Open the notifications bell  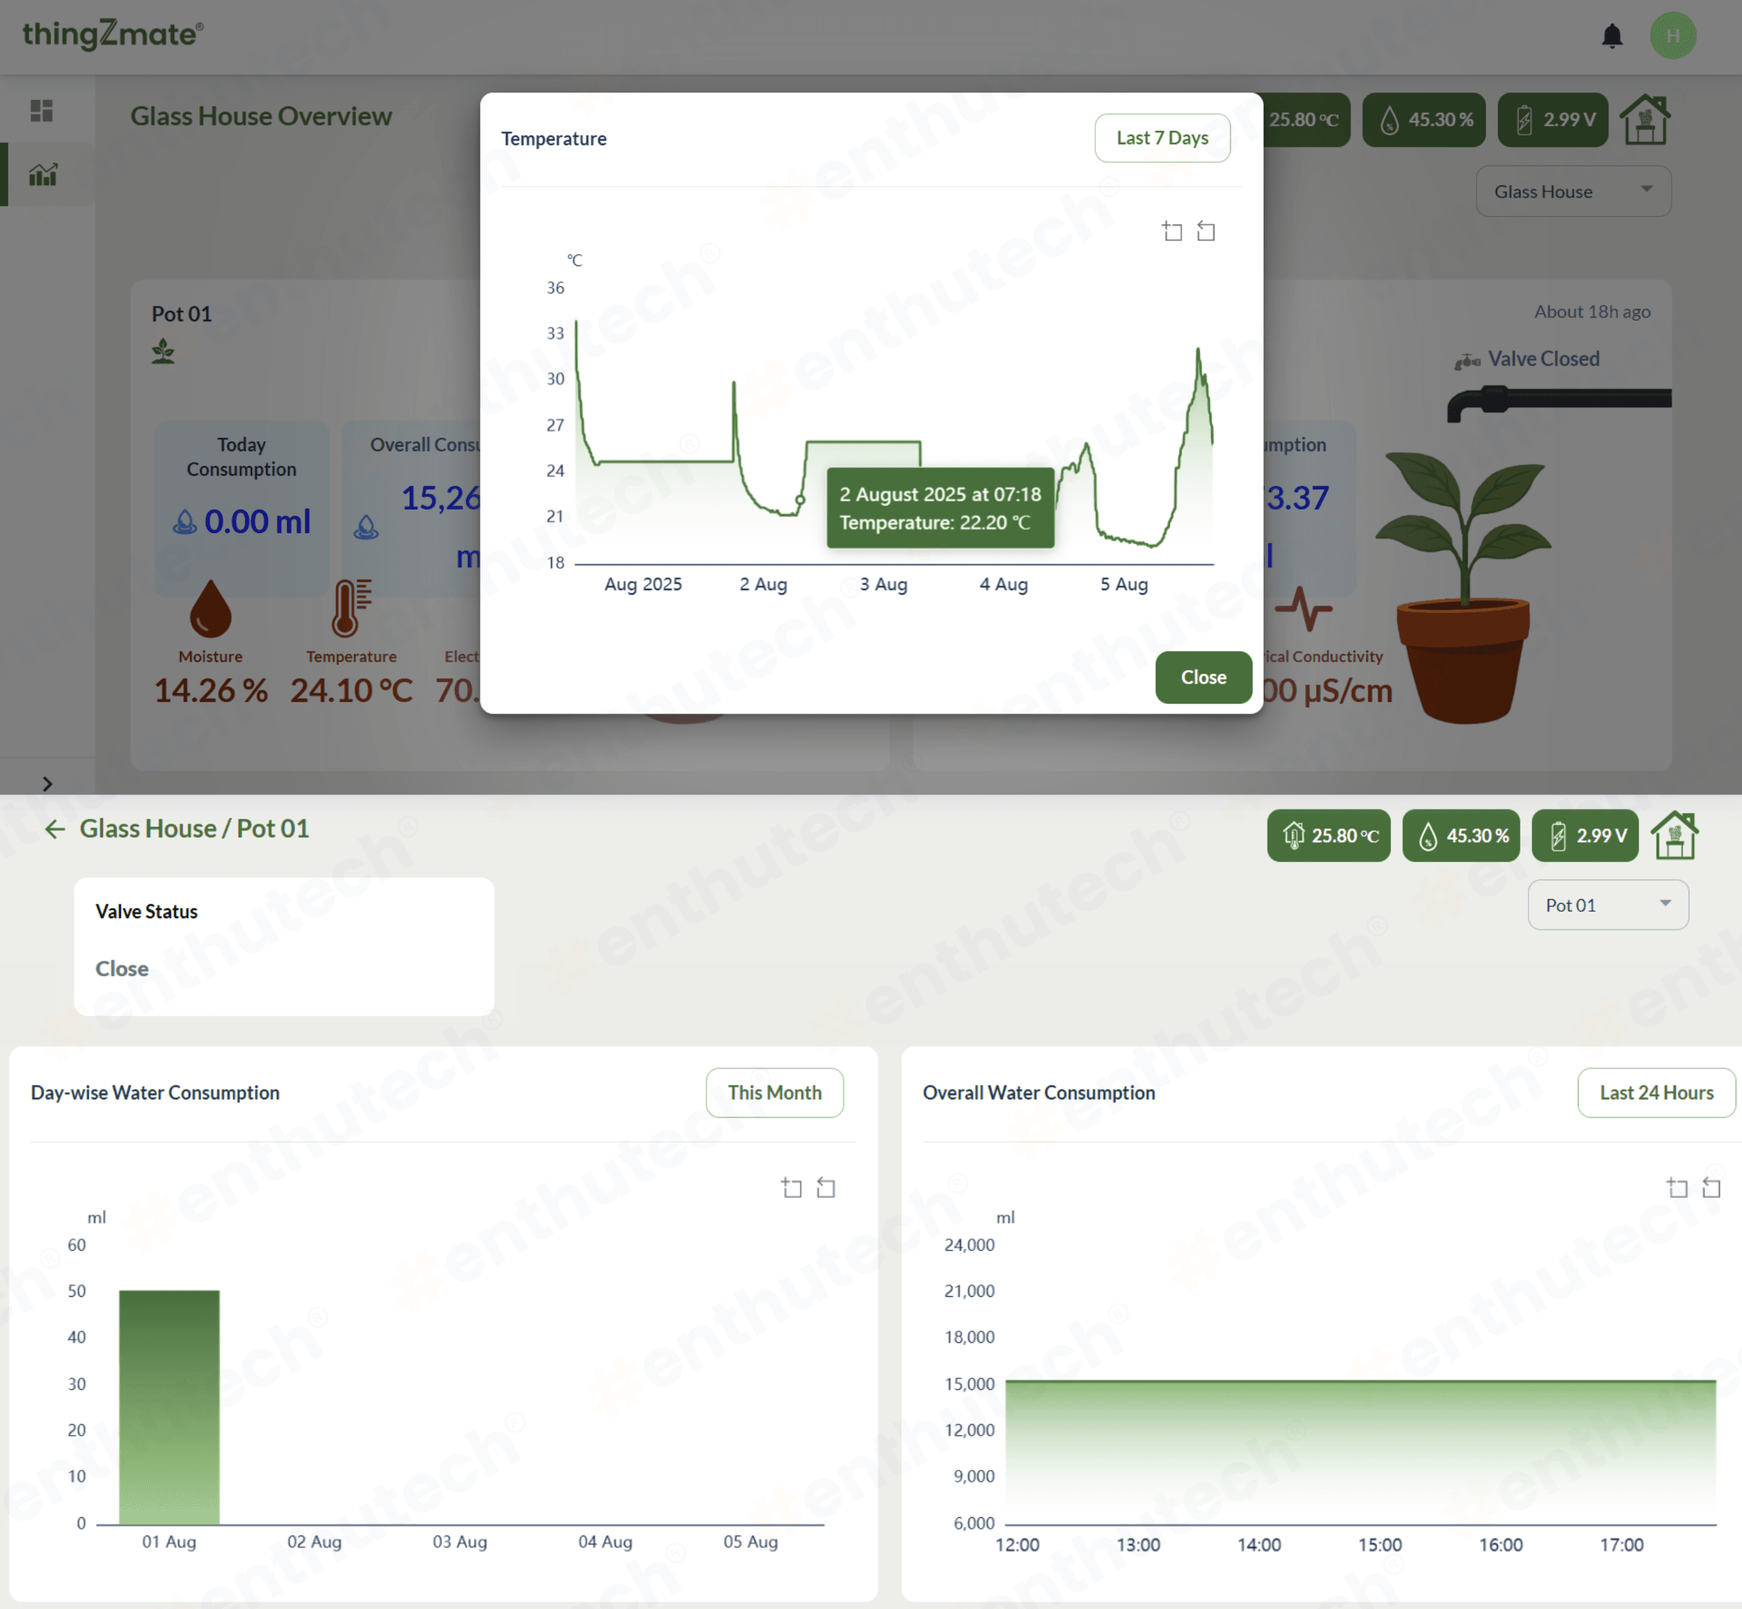point(1612,35)
